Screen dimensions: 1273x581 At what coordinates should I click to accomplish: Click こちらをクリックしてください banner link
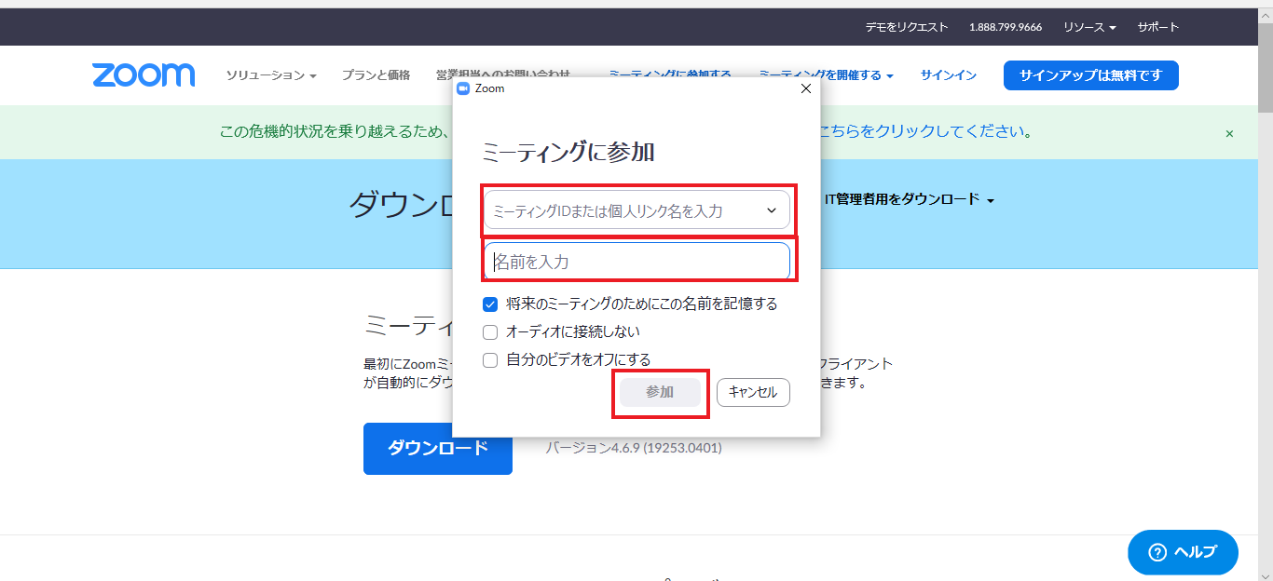pos(924,131)
